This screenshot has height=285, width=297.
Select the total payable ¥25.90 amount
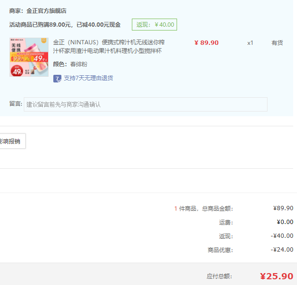pos(277,276)
